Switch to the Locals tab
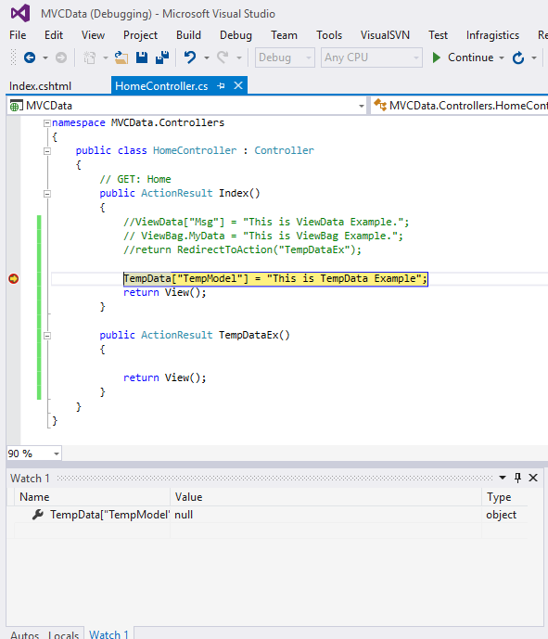Screen dimensions: 548x639 64,634
